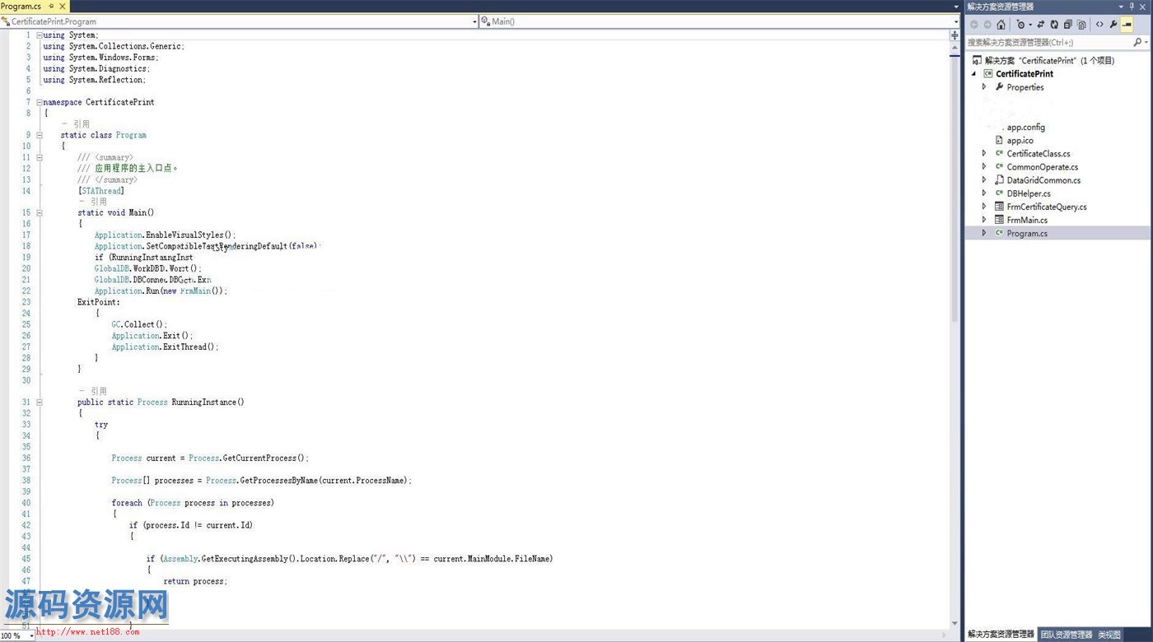Open Properties wrench icon in toolbar
Image resolution: width=1153 pixels, height=642 pixels.
[x=1113, y=25]
